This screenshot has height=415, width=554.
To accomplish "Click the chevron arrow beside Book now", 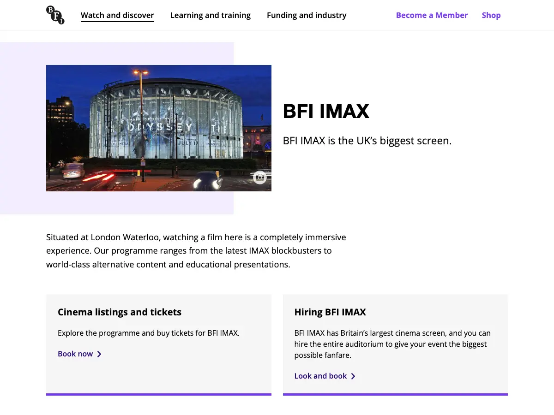I will point(99,354).
